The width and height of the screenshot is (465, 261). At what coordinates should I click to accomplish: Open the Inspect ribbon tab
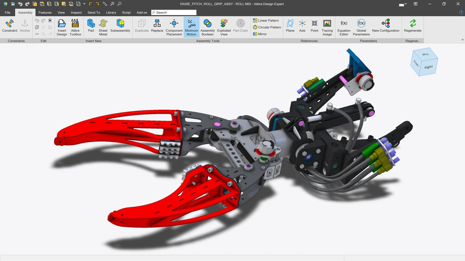76,12
